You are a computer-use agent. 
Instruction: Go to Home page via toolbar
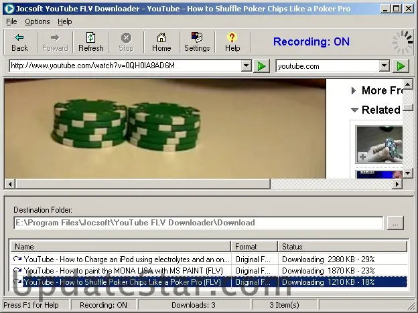[x=161, y=43]
